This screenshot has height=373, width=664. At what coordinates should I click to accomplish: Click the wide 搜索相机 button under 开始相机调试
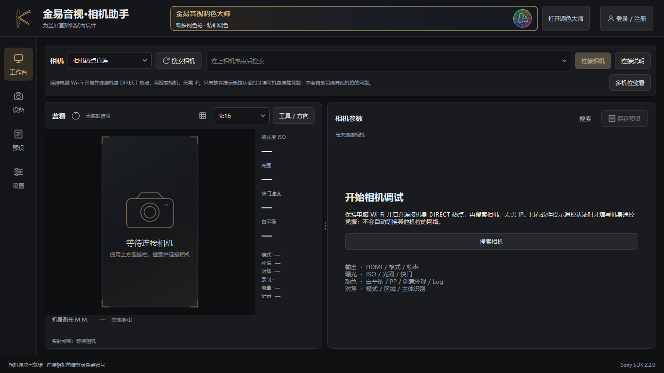(x=491, y=241)
